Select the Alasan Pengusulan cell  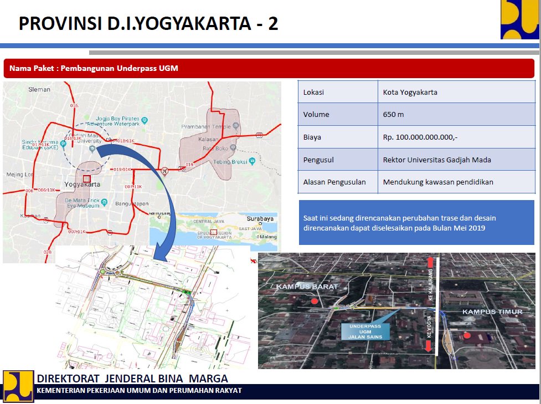point(338,182)
